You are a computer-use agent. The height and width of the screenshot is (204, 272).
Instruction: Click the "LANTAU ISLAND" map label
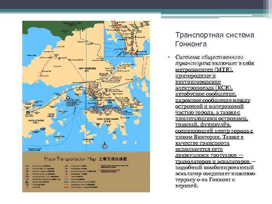[36, 120]
